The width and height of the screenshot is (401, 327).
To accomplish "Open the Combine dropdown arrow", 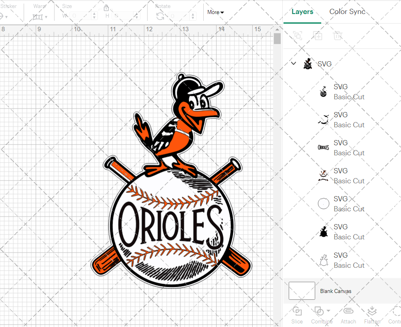I will click(328, 311).
